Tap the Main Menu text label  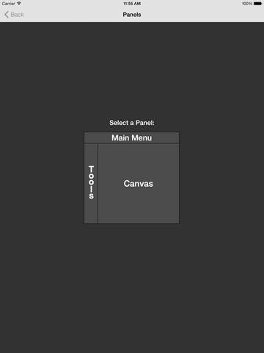tap(131, 138)
